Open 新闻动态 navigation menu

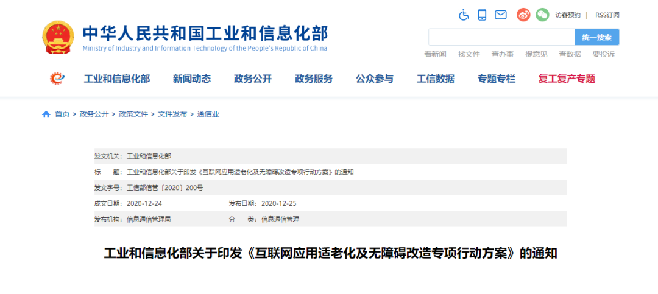click(192, 79)
